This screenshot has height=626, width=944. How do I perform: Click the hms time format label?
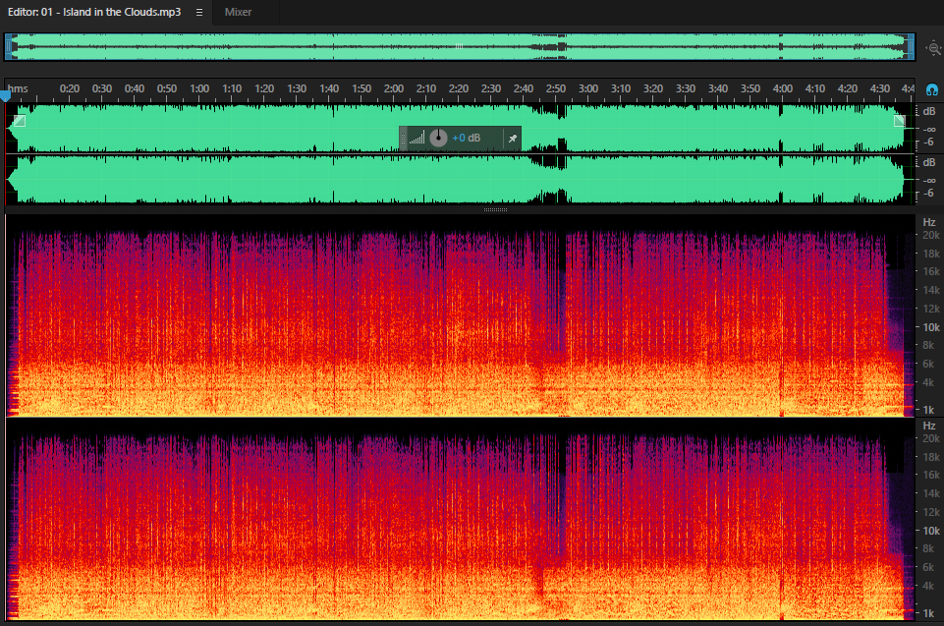click(x=18, y=88)
